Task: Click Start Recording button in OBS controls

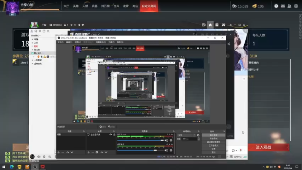Action: tap(213, 139)
